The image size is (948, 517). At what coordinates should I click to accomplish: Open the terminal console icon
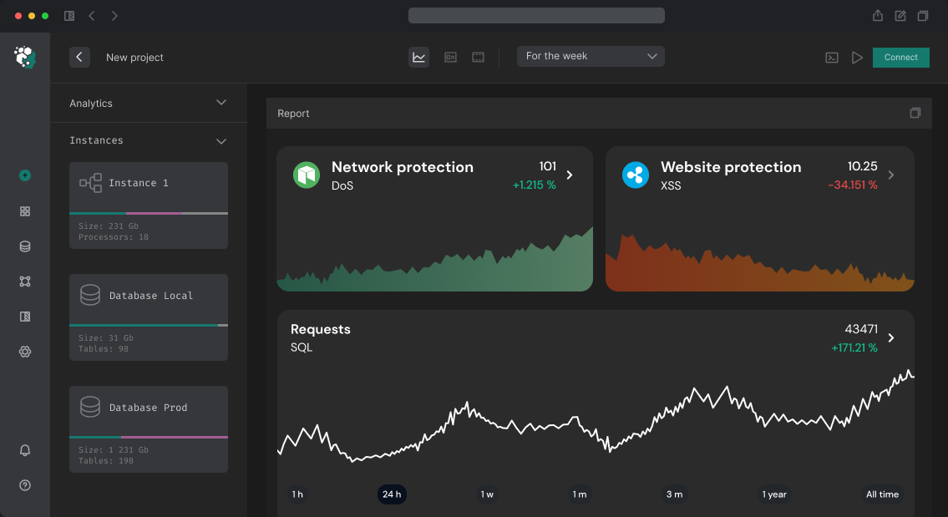(x=832, y=58)
